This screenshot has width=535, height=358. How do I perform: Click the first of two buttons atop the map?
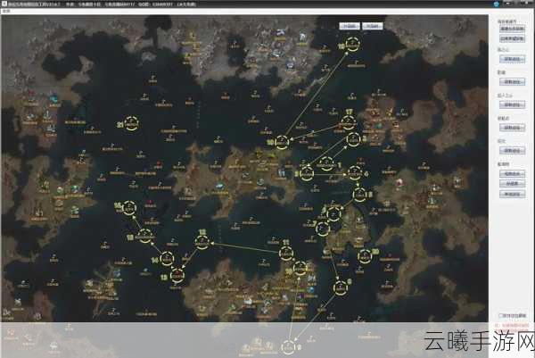[350, 26]
